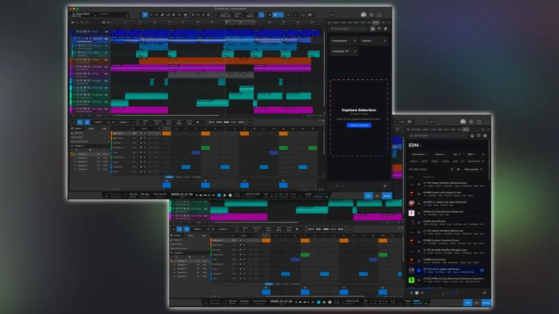Click the Browse button in the top-left window
559x314 pixels.
pos(387,196)
